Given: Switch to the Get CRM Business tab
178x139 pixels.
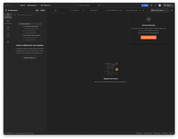Looking at the screenshot, I should [x=113, y=10].
